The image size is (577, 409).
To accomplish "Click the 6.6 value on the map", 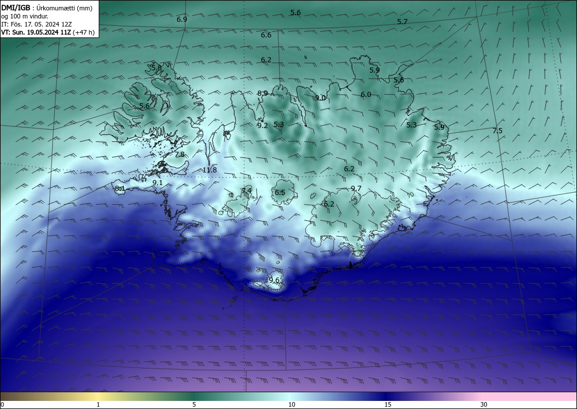I will coord(266,35).
